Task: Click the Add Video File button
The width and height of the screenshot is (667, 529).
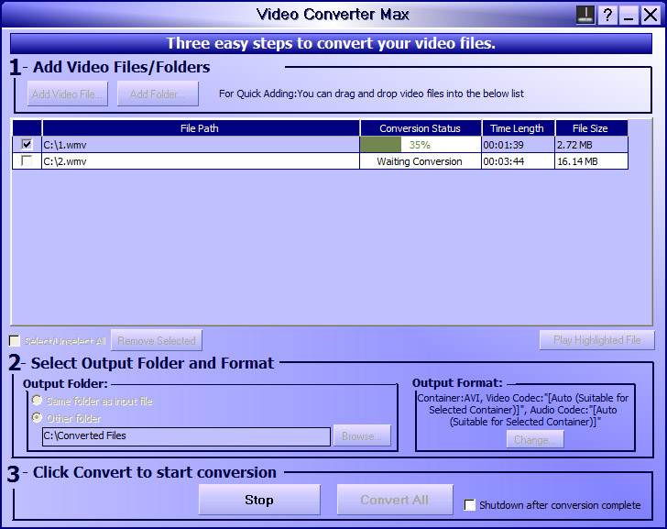Action: 67,94
